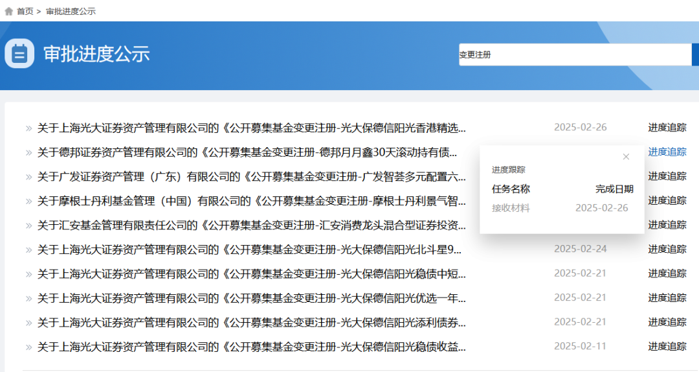Open 摩根士丹利景气智 announcement link
The image size is (699, 372).
click(x=251, y=201)
